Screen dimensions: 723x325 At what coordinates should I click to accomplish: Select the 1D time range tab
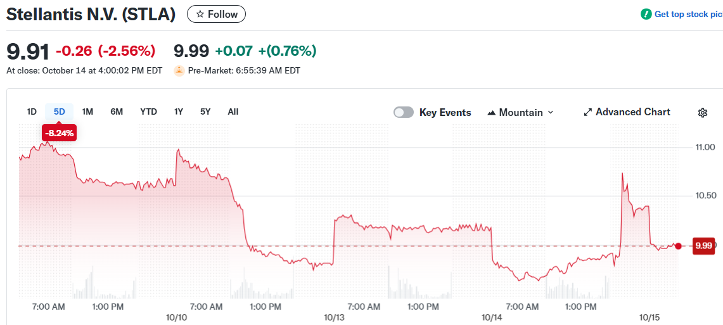[x=32, y=112]
